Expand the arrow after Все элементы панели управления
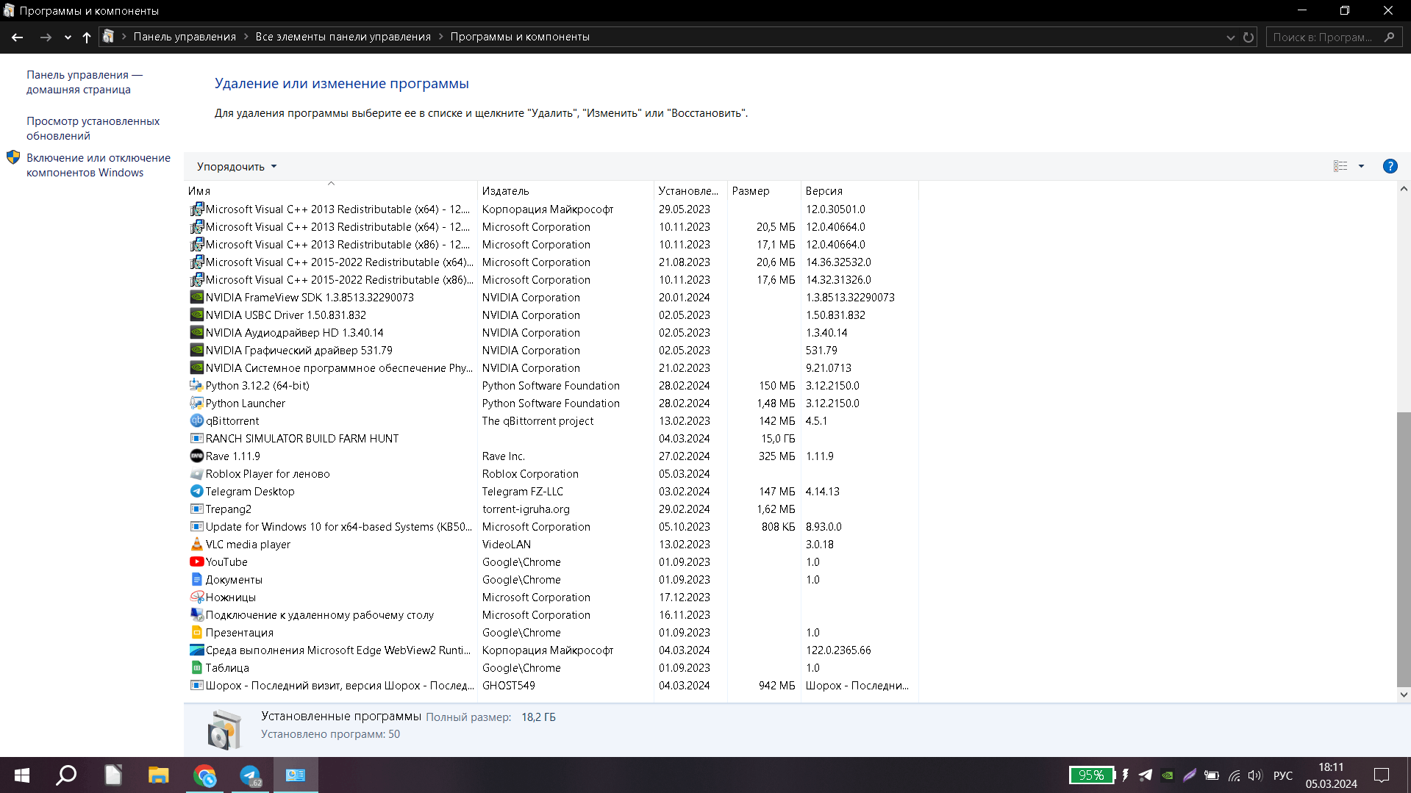Screen dimensions: 1411x793 [x=441, y=37]
